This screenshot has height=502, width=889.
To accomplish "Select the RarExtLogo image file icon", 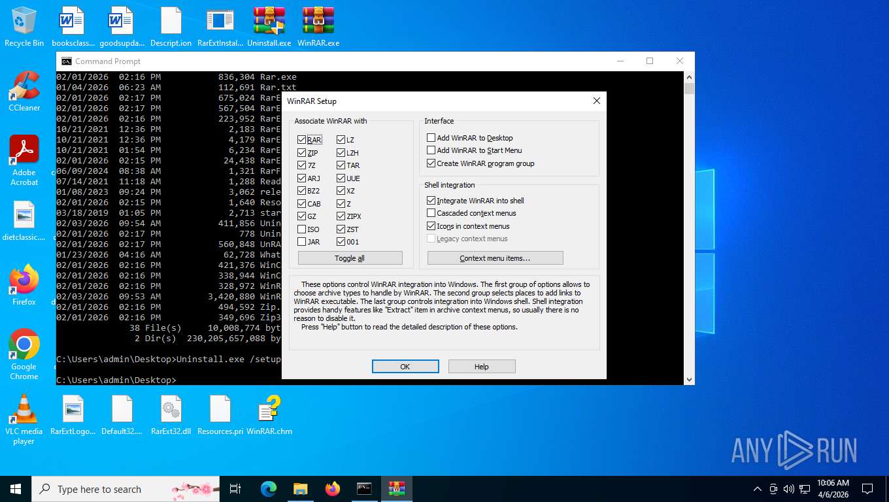I will tap(73, 415).
